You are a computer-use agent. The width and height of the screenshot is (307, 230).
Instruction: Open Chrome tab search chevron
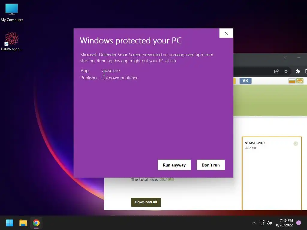click(285, 57)
